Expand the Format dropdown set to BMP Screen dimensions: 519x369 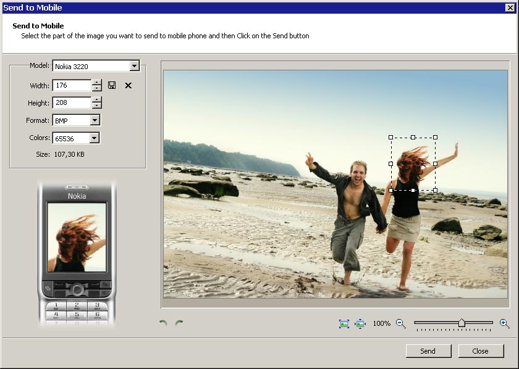pyautogui.click(x=95, y=120)
